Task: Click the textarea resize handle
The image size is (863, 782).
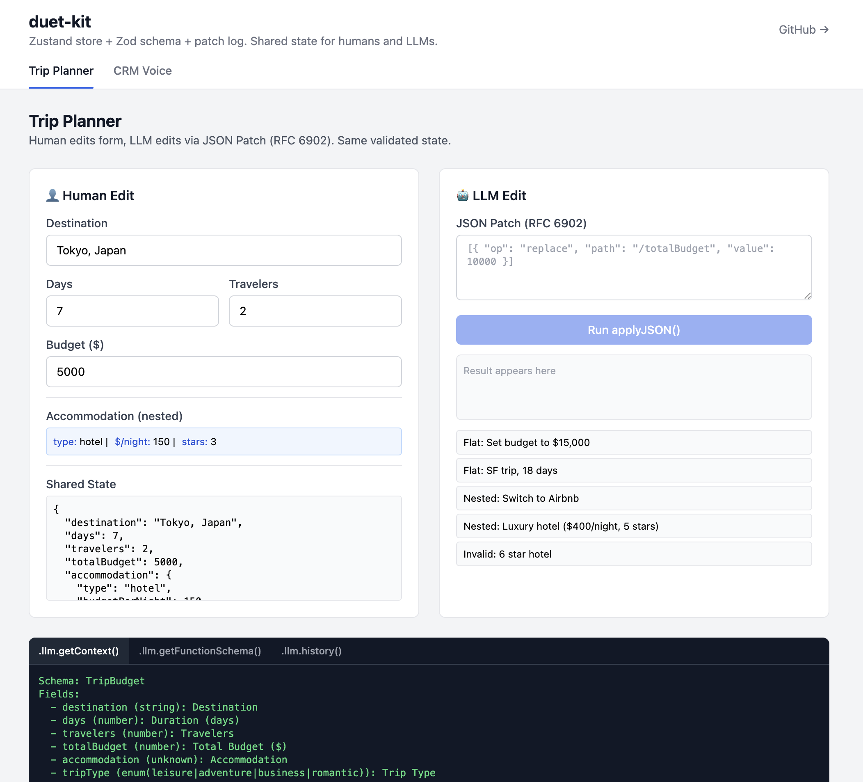Action: tap(807, 295)
